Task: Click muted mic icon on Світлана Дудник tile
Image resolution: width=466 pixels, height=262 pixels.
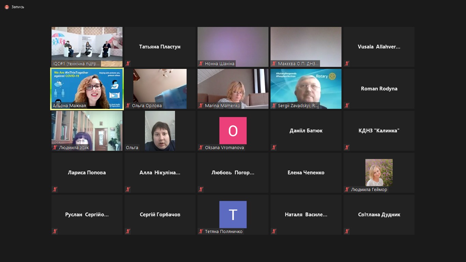Action: point(347,231)
